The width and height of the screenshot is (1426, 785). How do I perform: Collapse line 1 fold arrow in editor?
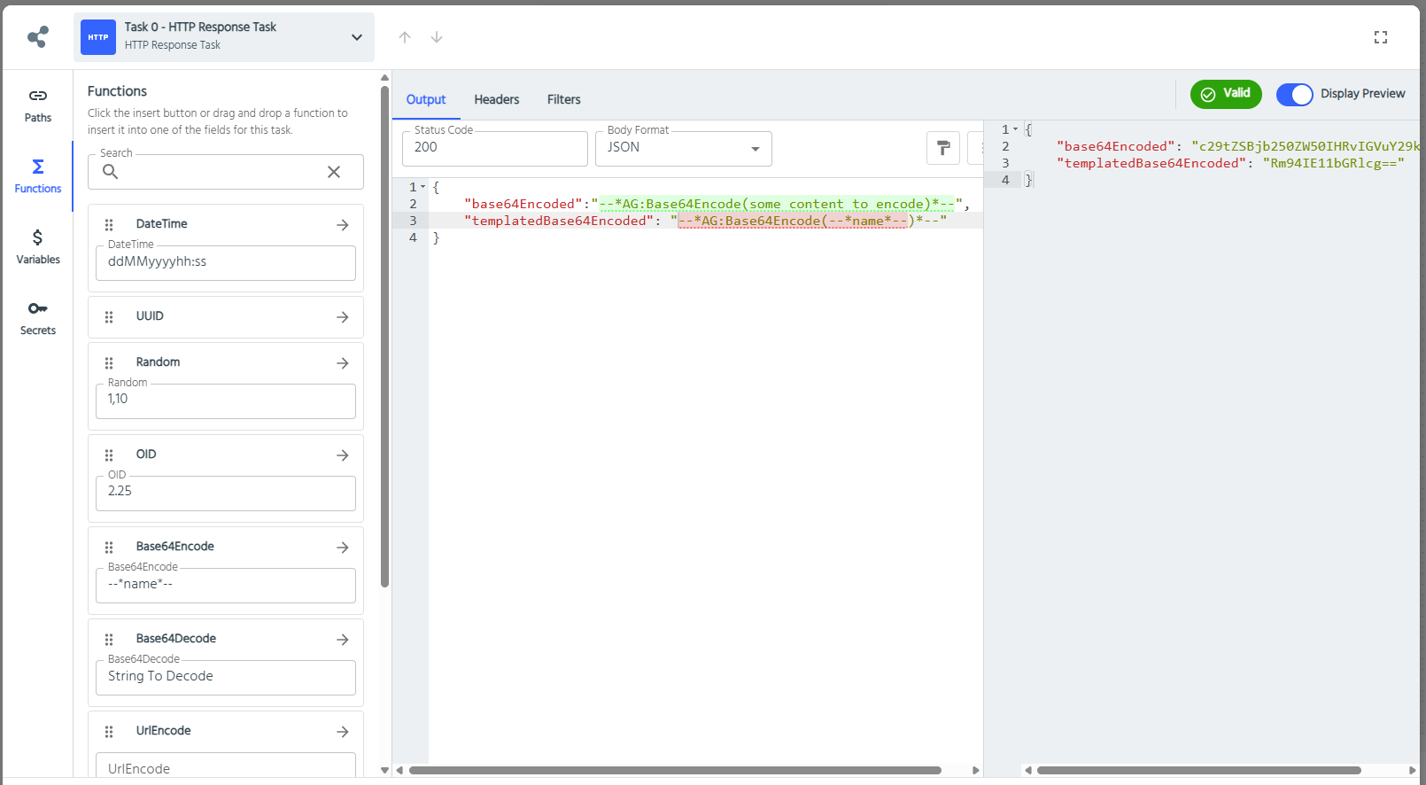[x=423, y=187]
